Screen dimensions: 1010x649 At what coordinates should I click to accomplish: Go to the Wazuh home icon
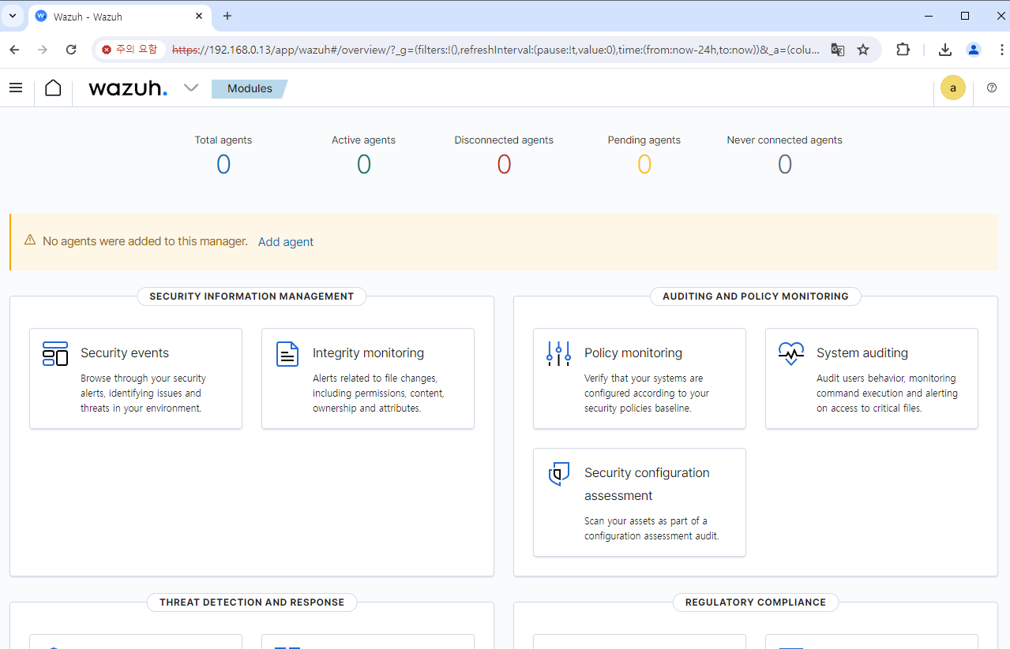pos(53,88)
